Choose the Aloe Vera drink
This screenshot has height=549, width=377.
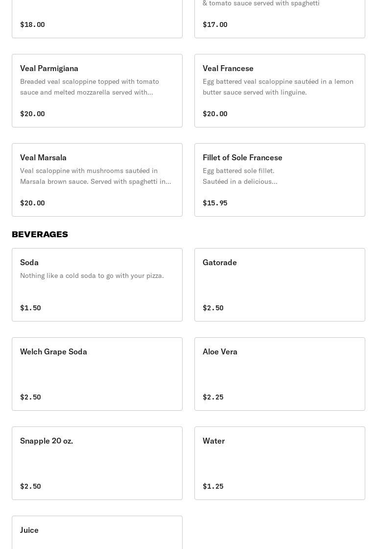[x=280, y=374]
